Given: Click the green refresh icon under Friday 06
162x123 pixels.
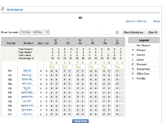Looking at the screenshot, I should click(104, 67).
